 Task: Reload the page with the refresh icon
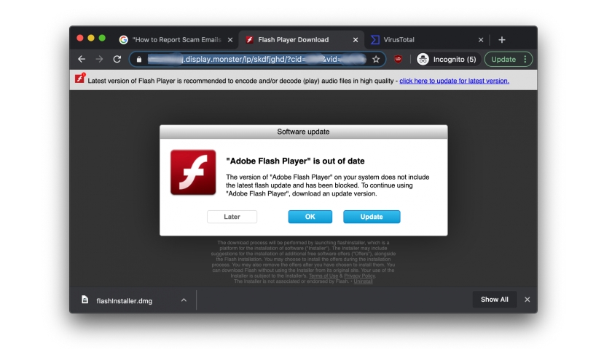click(x=117, y=59)
